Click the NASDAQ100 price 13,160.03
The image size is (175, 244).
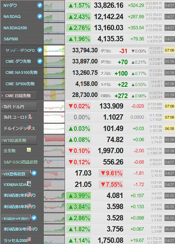click(x=109, y=28)
